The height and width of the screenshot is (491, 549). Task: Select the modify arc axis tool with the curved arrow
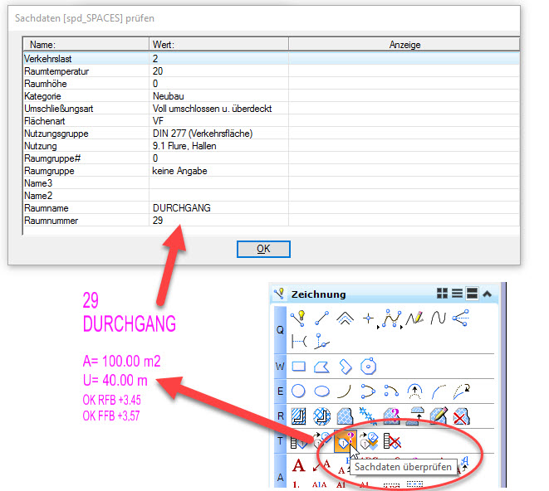coord(462,391)
